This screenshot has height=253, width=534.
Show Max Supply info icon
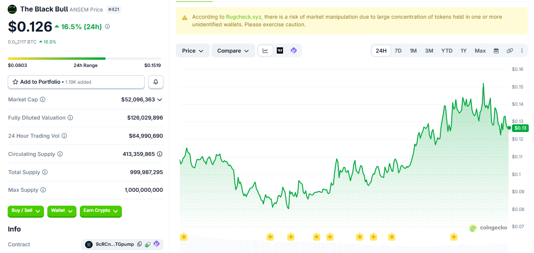pos(43,190)
